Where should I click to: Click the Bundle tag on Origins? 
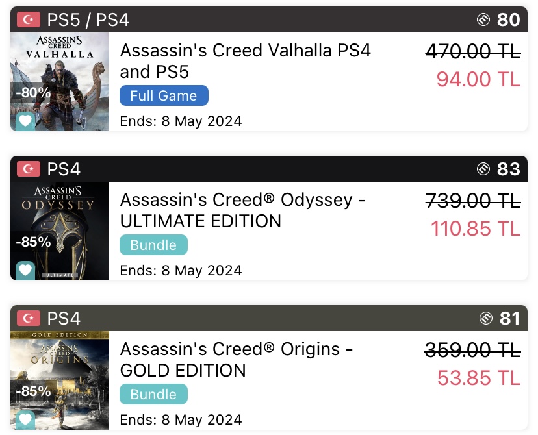point(153,394)
